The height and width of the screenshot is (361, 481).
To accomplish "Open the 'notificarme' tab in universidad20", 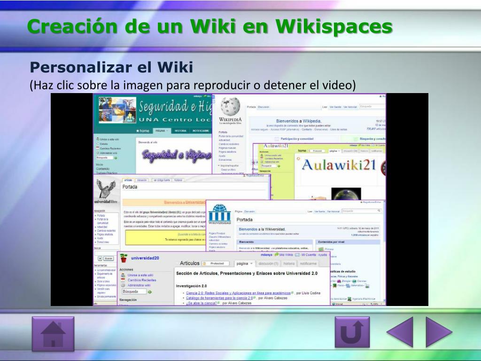I will [x=308, y=264].
